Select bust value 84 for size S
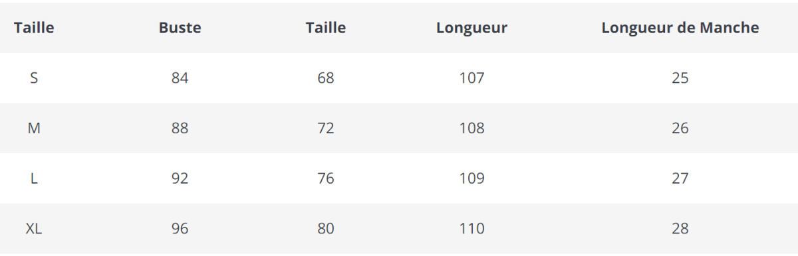Image resolution: width=798 pixels, height=256 pixels. (x=180, y=78)
